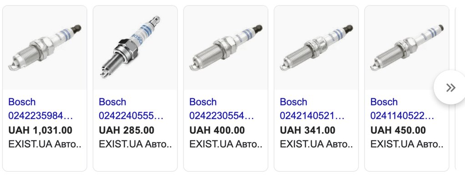465x178 pixels.
Task: Select spark plug image priced UAH 450.00
Action: coord(407,48)
